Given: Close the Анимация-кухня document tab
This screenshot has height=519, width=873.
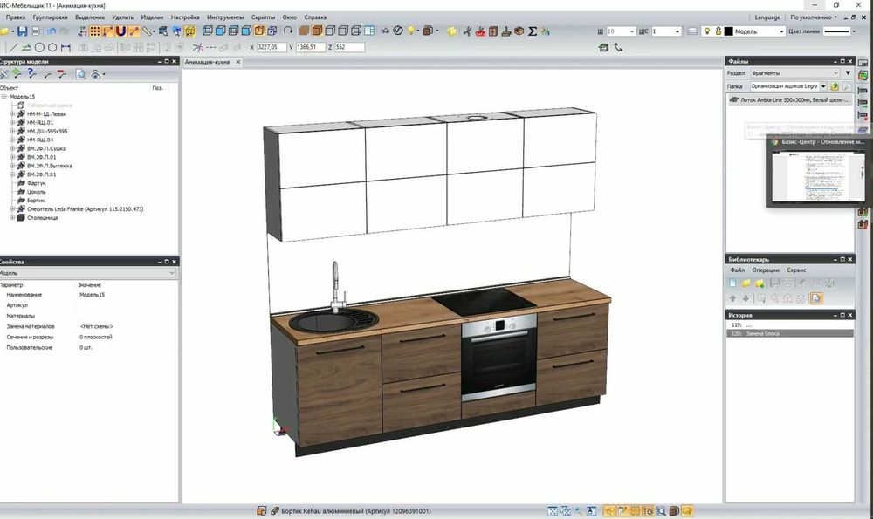Looking at the screenshot, I should [x=238, y=62].
